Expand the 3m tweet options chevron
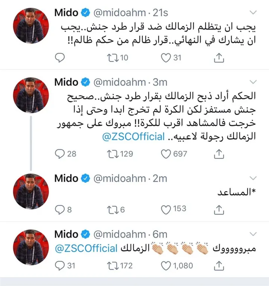The width and height of the screenshot is (269, 286). pyautogui.click(x=254, y=82)
